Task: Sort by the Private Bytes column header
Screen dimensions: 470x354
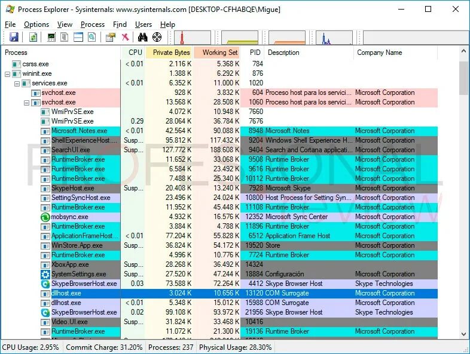Action: point(169,53)
